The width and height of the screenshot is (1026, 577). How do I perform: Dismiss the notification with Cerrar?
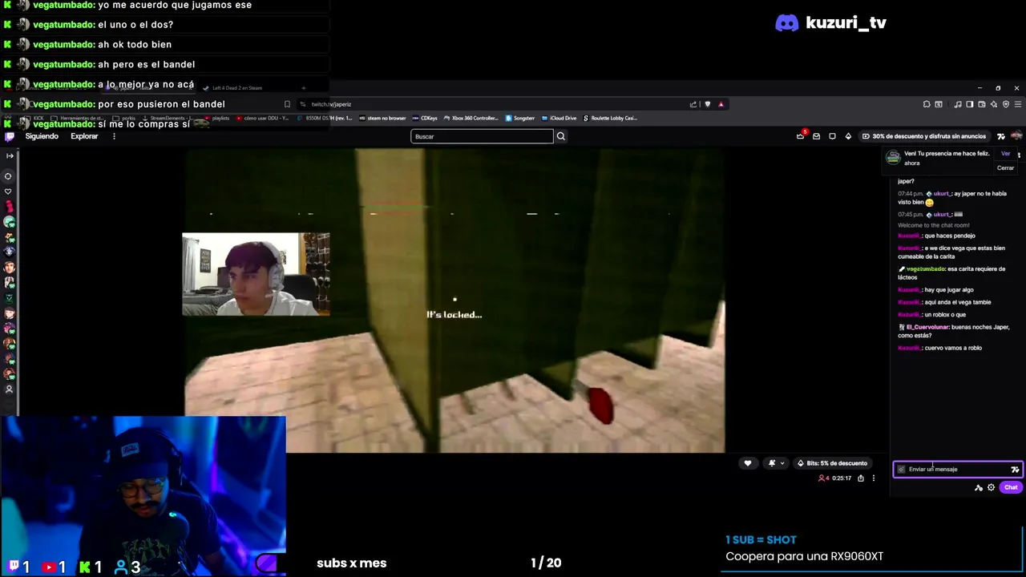[x=1005, y=167]
